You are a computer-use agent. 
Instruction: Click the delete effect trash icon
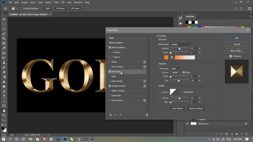[147, 115]
